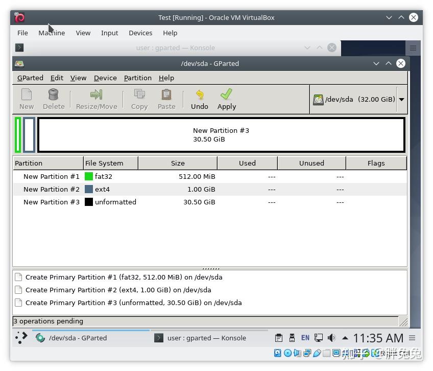This screenshot has height=371, width=433.
Task: Click the VirtualBox audio status icon
Action: pos(297,353)
